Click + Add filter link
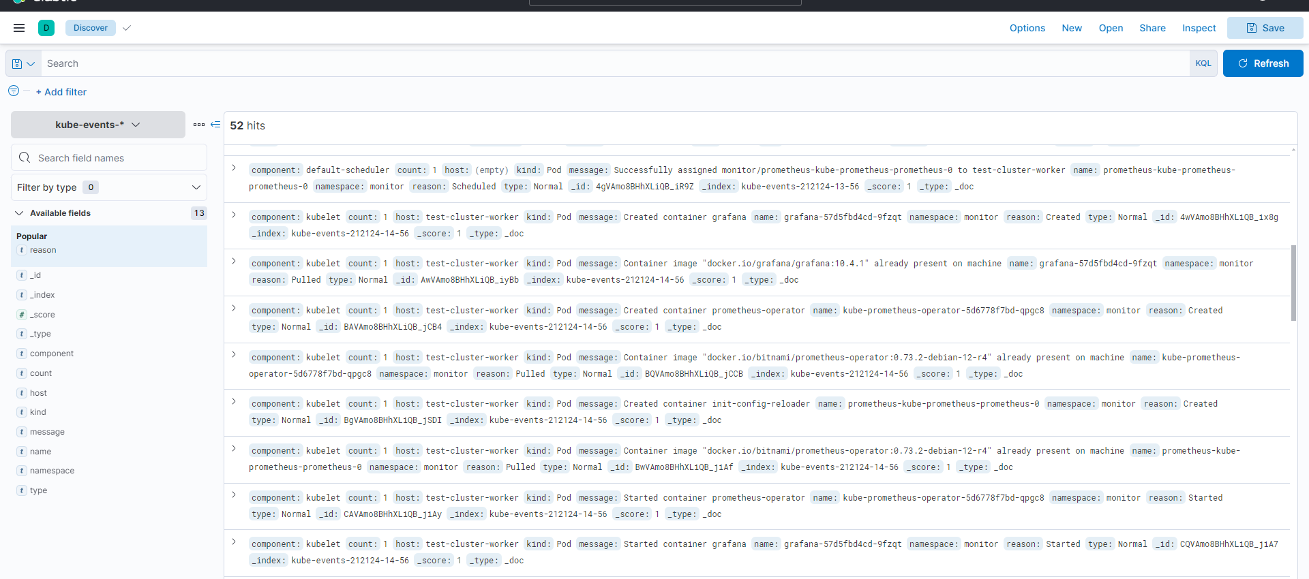The image size is (1309, 579). coord(61,92)
